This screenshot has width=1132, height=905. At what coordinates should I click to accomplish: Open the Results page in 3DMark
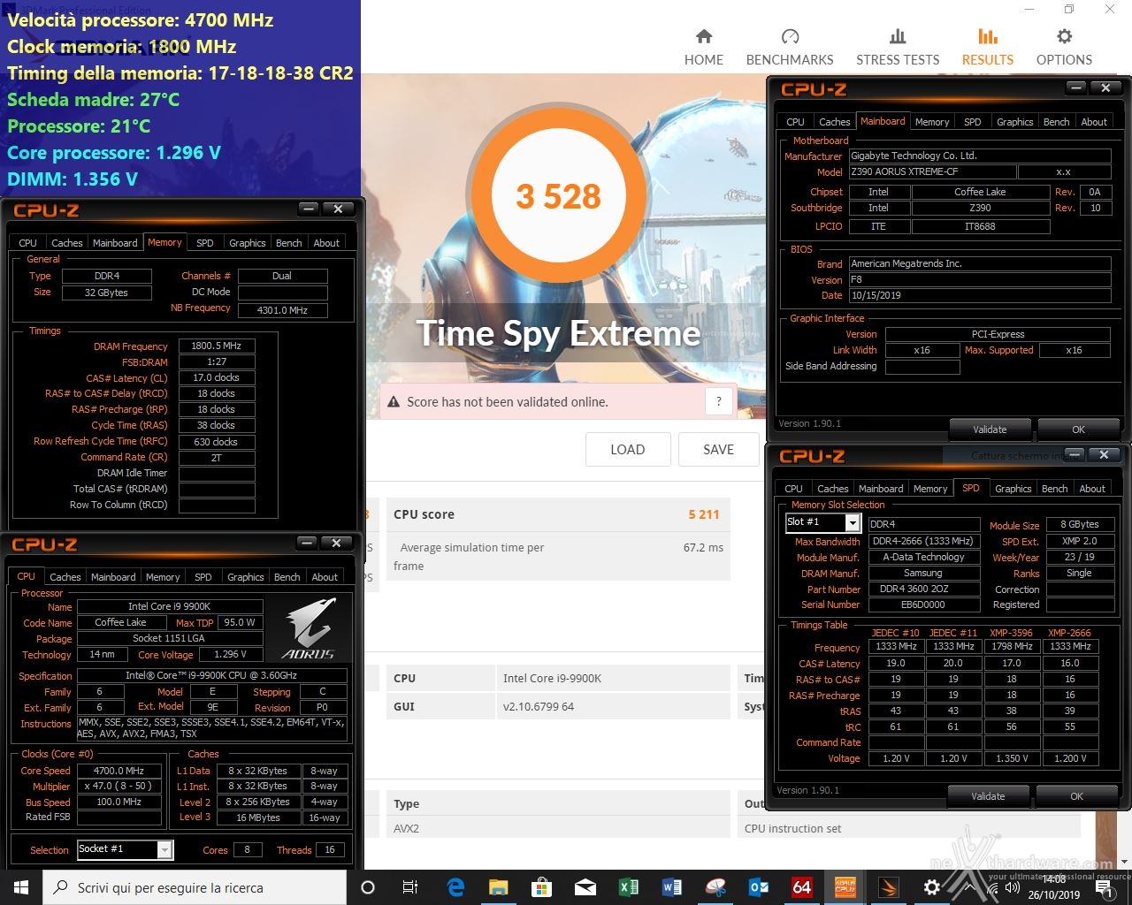pos(988,47)
